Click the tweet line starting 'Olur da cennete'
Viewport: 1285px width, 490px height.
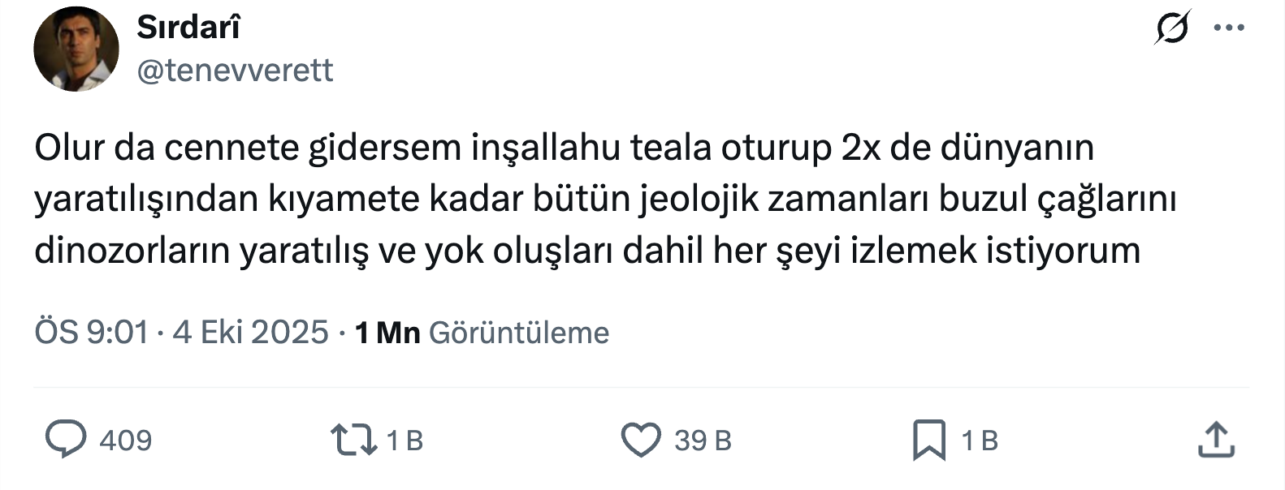click(564, 148)
